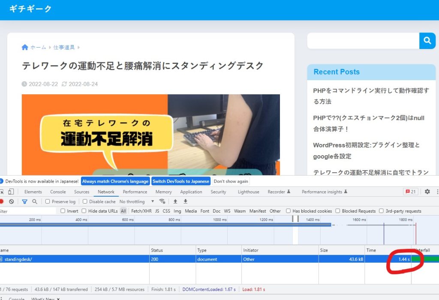
Task: Toggle the network filter funnel icon
Action: (24, 201)
